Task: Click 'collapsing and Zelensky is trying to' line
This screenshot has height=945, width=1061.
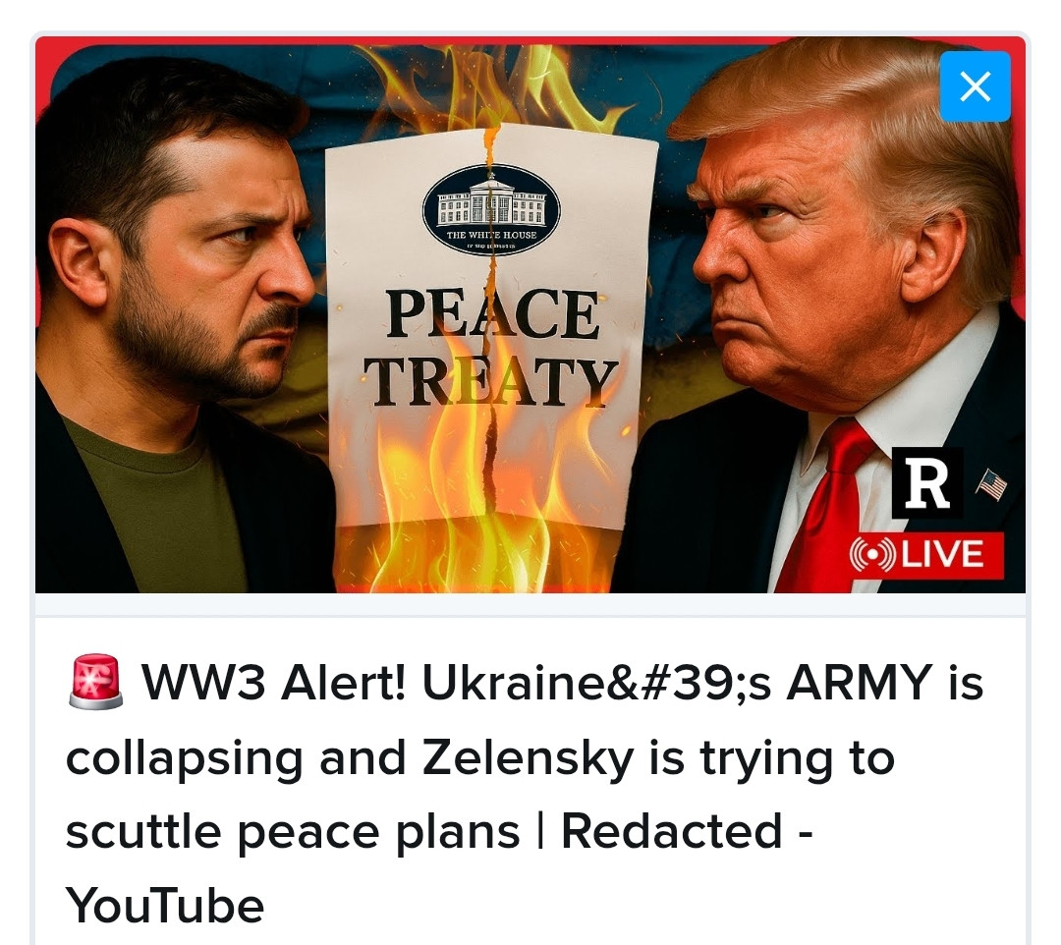Action: pyautogui.click(x=479, y=757)
